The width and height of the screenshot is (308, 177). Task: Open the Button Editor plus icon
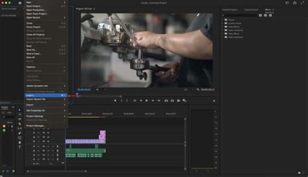pyautogui.click(x=214, y=101)
